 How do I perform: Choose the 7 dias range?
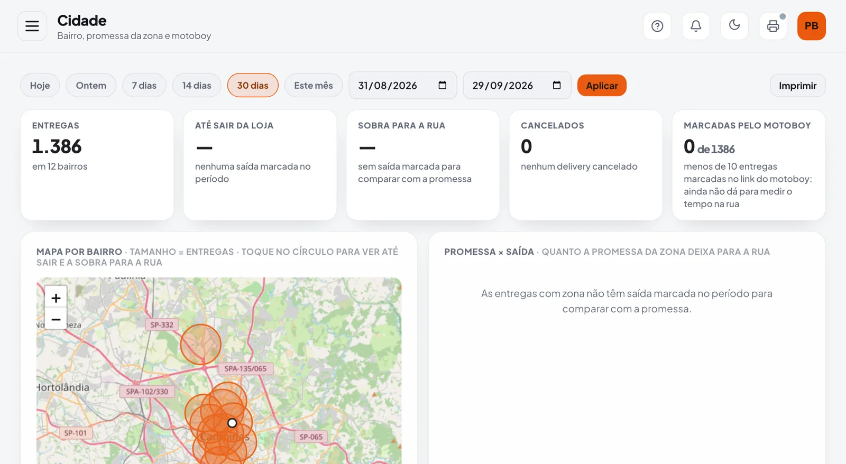point(144,86)
